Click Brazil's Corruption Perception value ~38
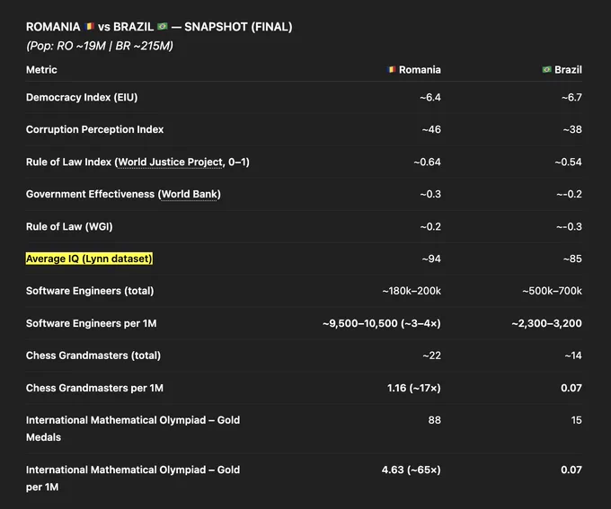 tap(572, 129)
